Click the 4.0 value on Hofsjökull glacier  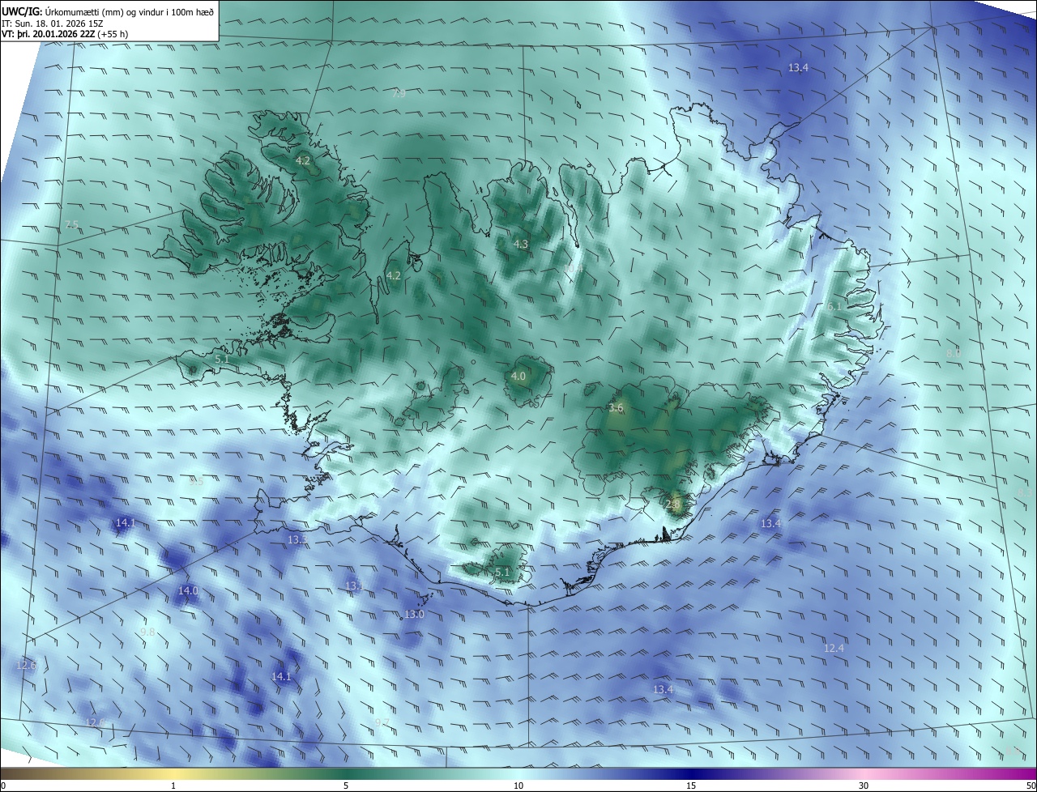pyautogui.click(x=518, y=376)
